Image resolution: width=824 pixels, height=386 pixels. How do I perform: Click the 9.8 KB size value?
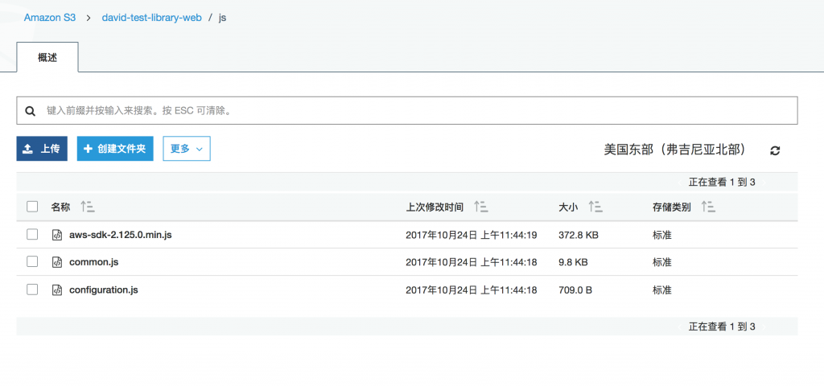coord(573,261)
